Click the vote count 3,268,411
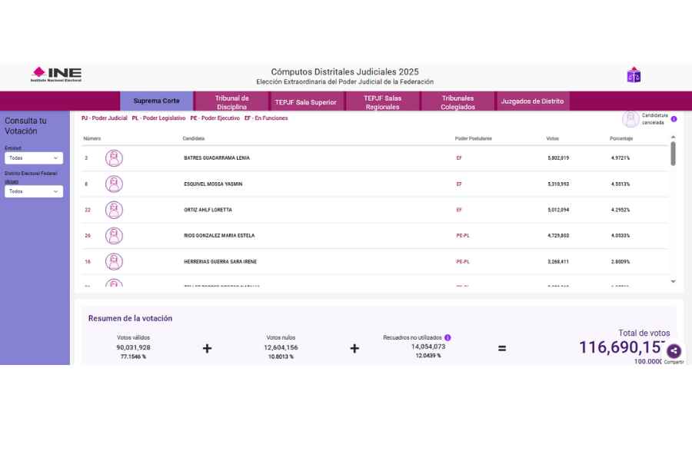The height and width of the screenshot is (461, 692). pos(558,261)
